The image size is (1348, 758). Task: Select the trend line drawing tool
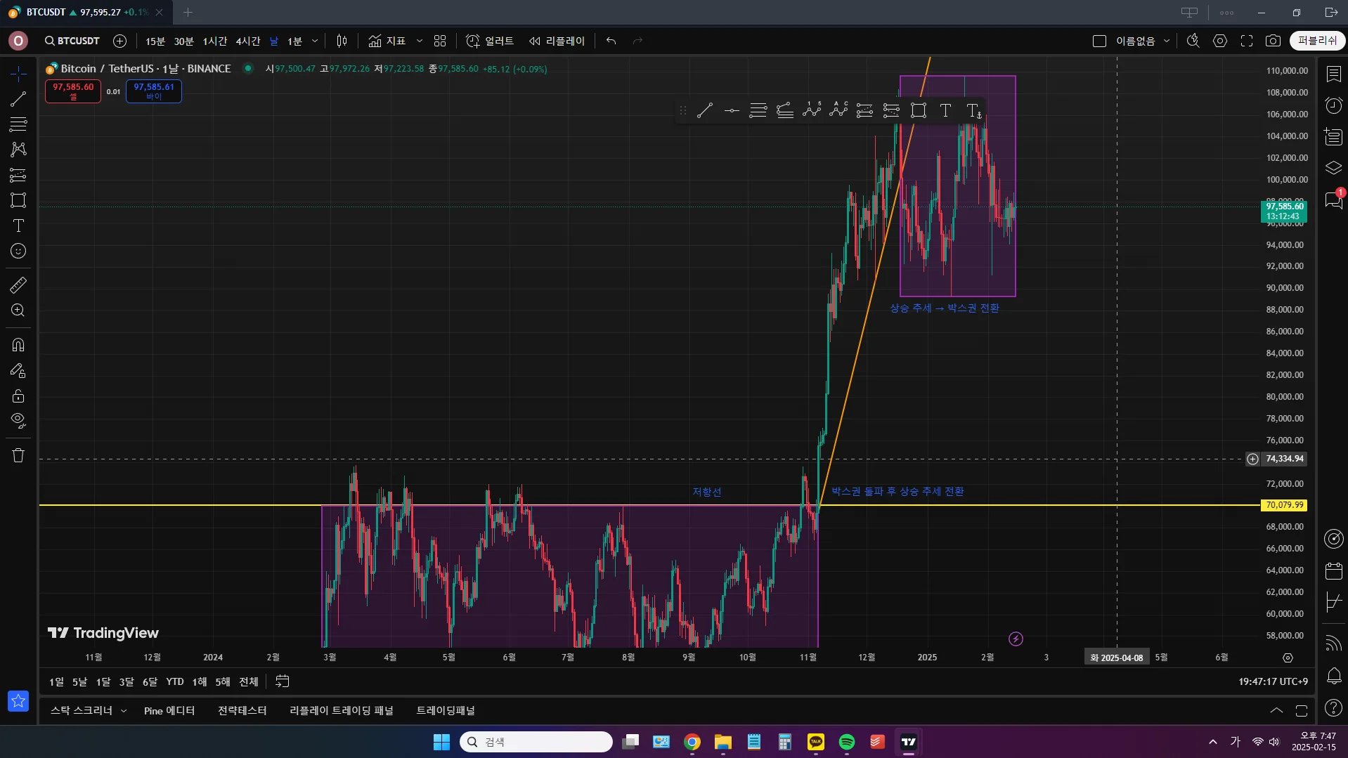tap(18, 99)
